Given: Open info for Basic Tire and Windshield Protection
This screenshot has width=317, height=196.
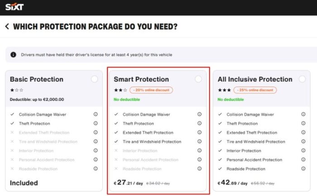Looking at the screenshot, I should pos(96,141).
